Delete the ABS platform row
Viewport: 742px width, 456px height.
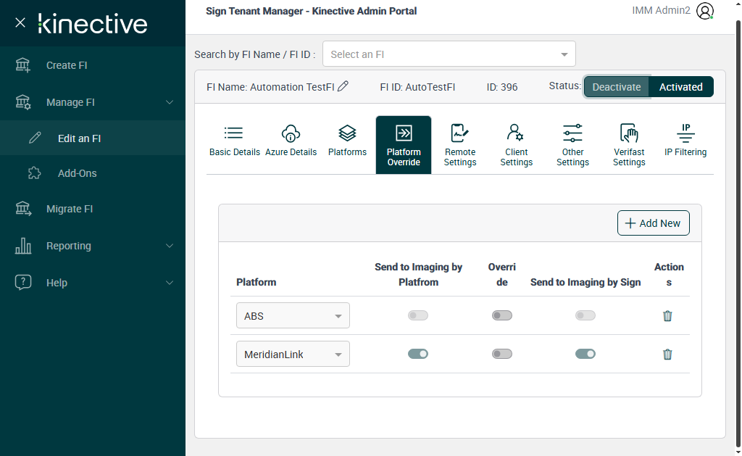pyautogui.click(x=667, y=316)
